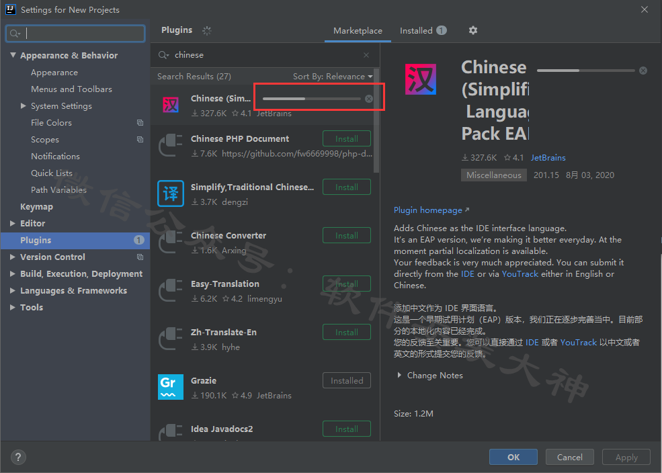Click the Chinese Converter plug icon
662x473 pixels.
[x=171, y=241]
